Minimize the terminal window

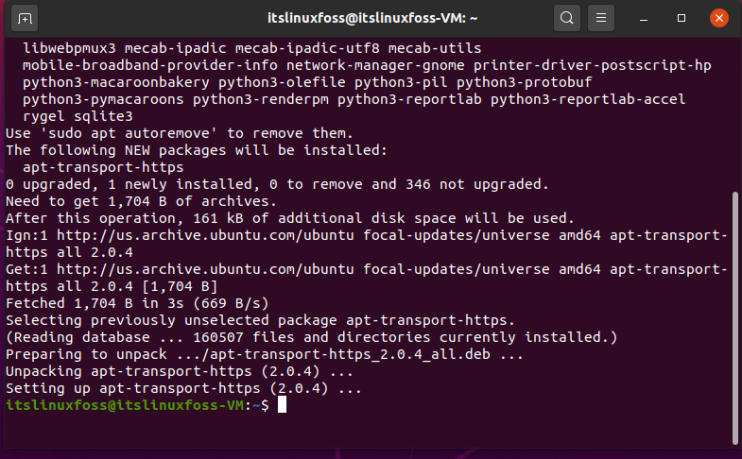coord(644,19)
